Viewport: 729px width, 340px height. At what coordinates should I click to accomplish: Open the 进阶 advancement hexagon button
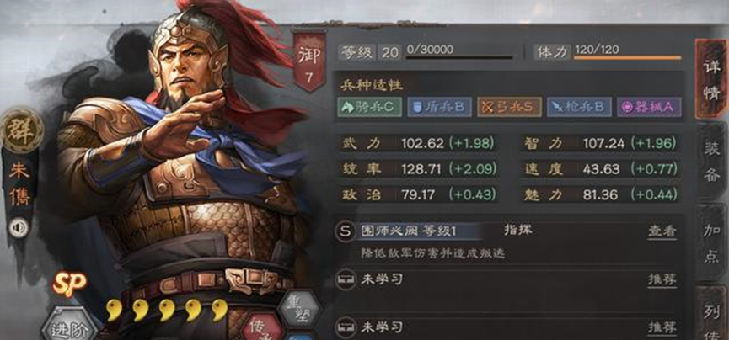(70, 329)
